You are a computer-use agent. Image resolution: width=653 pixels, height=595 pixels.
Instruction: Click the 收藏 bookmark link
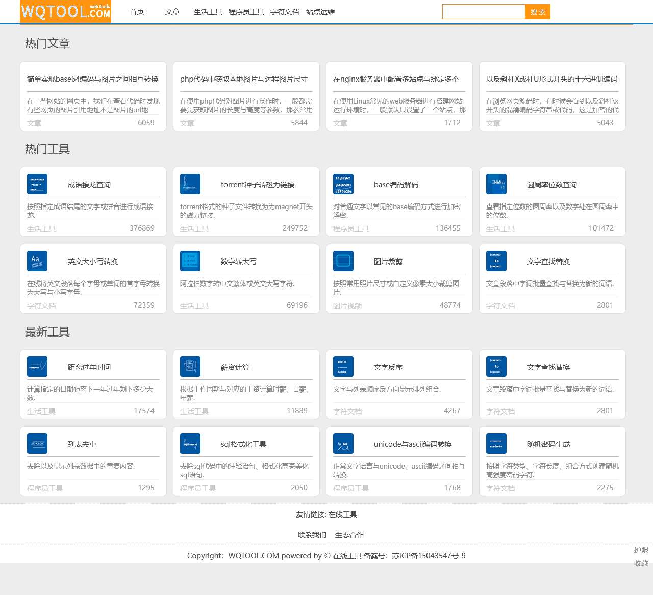[x=641, y=563]
